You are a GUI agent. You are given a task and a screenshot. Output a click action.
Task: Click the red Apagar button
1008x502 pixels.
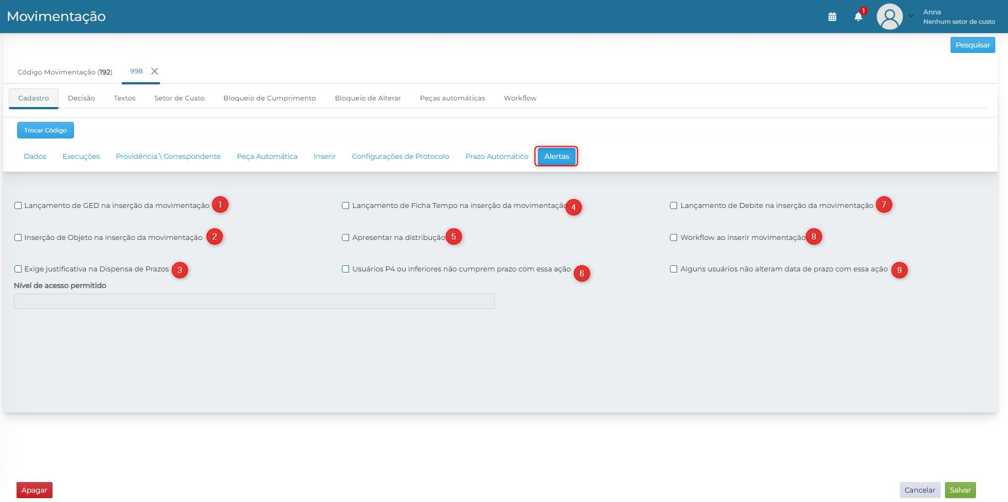(34, 490)
